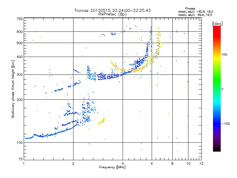Click the yellow-orange echo cluster near 3 MHz, 140 km
The image size is (237, 178).
point(102,122)
